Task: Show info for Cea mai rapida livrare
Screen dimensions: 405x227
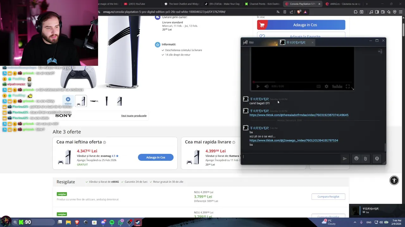Action: coord(234,142)
